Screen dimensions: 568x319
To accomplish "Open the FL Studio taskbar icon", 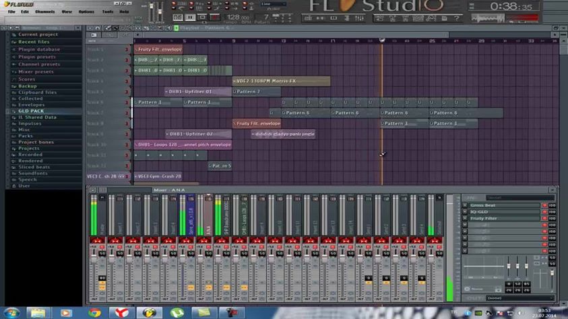I will [150, 312].
